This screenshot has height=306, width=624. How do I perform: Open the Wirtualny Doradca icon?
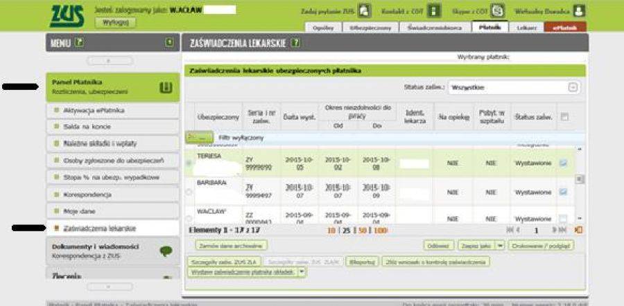point(579,10)
